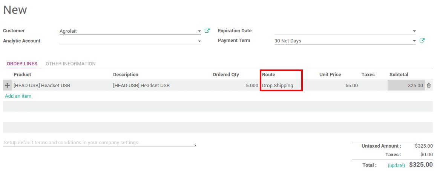Expand the Payment Term dropdown arrow
The height and width of the screenshot is (175, 437).
click(x=414, y=41)
